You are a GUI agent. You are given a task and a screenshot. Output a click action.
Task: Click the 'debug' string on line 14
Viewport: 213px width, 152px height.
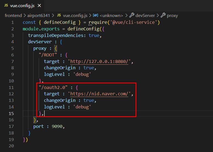pyautogui.click(x=82, y=107)
